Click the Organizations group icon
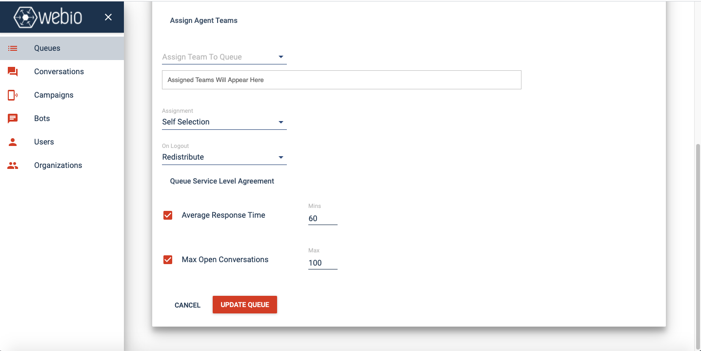This screenshot has width=701, height=351. coord(13,165)
